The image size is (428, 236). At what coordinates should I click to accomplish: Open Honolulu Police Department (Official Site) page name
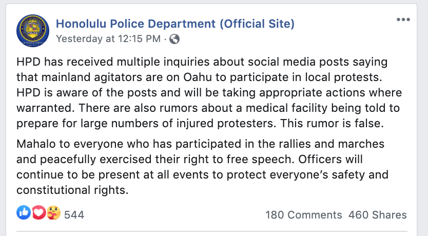click(175, 24)
